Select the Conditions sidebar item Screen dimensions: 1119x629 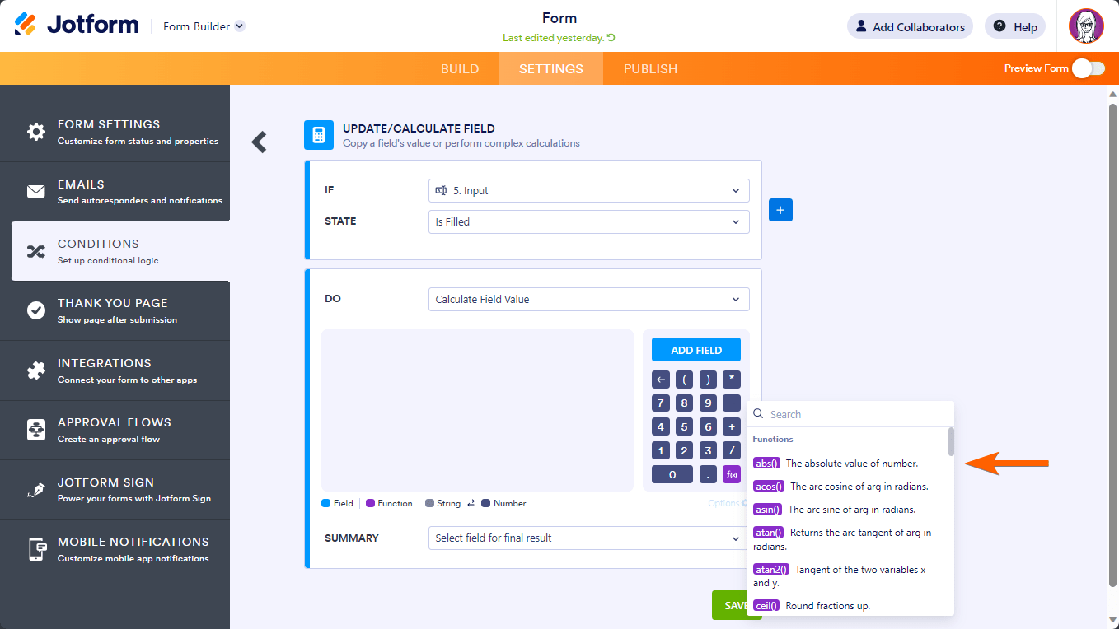(120, 251)
